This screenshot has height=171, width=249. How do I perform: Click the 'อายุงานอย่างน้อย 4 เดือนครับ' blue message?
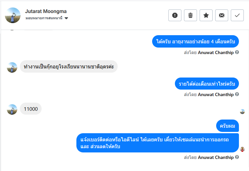195,42
